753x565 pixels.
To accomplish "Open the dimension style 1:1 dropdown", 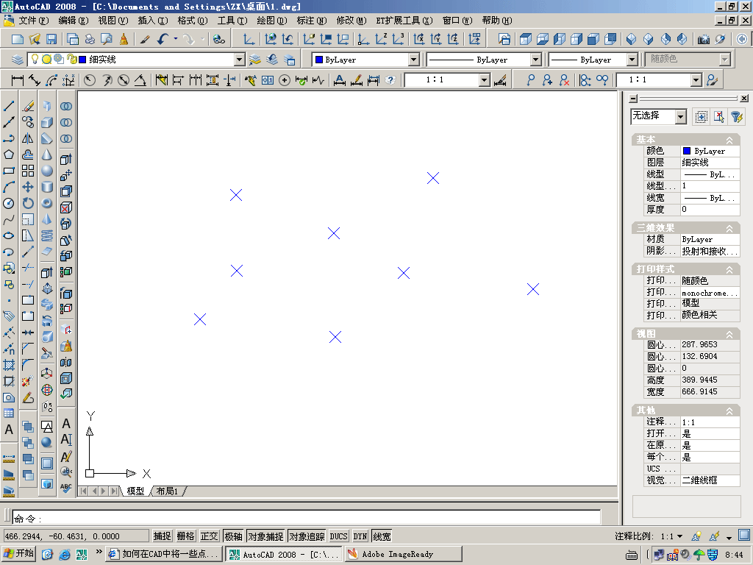I will tap(485, 80).
